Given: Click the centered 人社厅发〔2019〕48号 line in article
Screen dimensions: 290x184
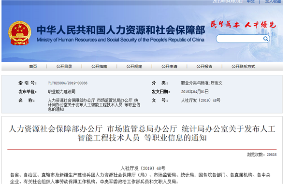Looking at the screenshot, I should pos(143,168).
